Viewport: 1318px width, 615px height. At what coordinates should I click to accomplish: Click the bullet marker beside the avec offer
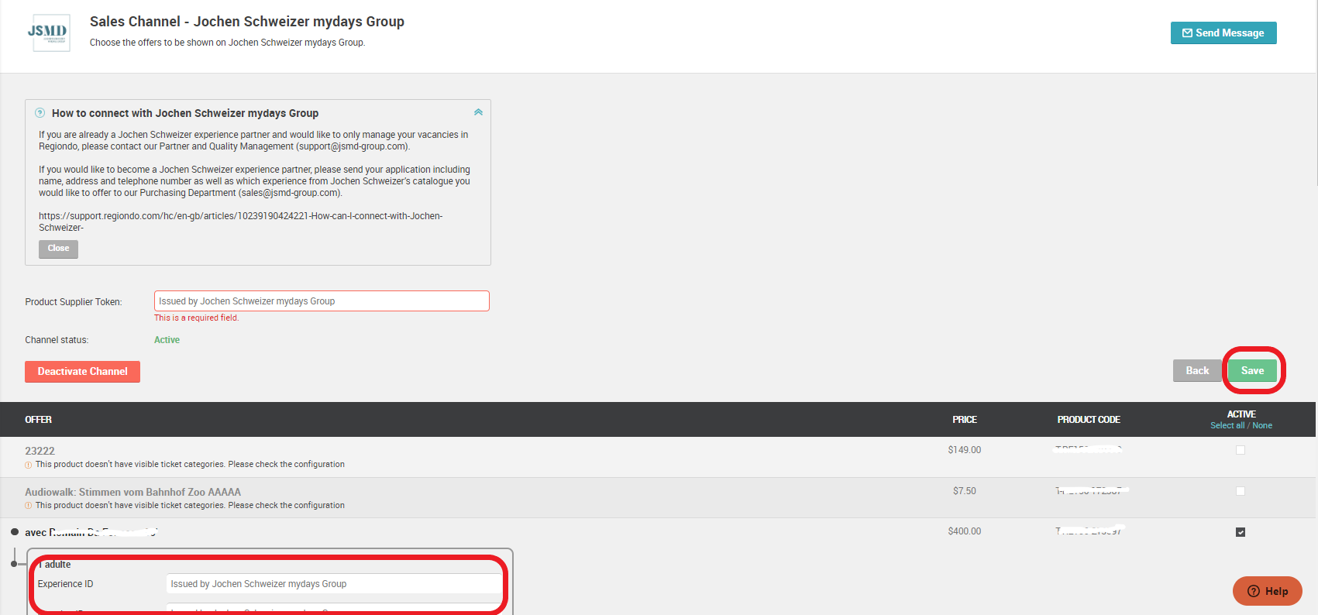15,532
